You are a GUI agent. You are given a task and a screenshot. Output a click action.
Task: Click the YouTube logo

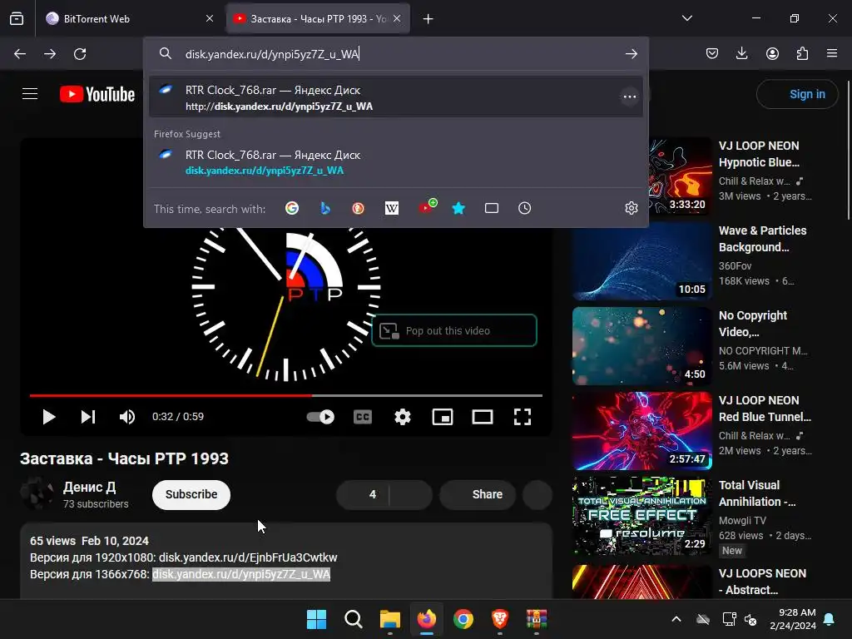tap(97, 94)
